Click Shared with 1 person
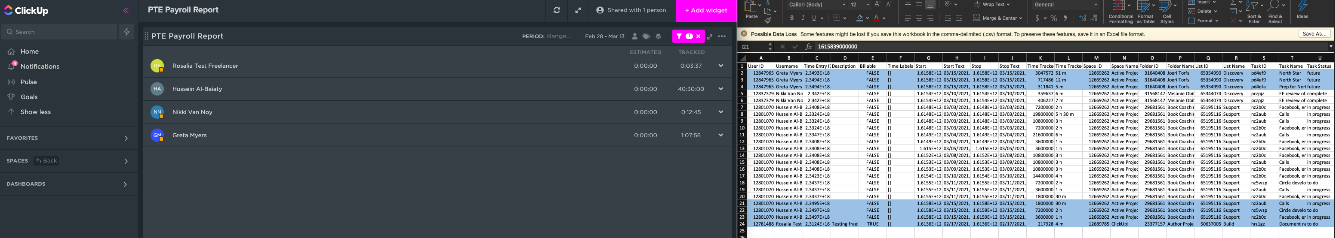 [x=631, y=10]
